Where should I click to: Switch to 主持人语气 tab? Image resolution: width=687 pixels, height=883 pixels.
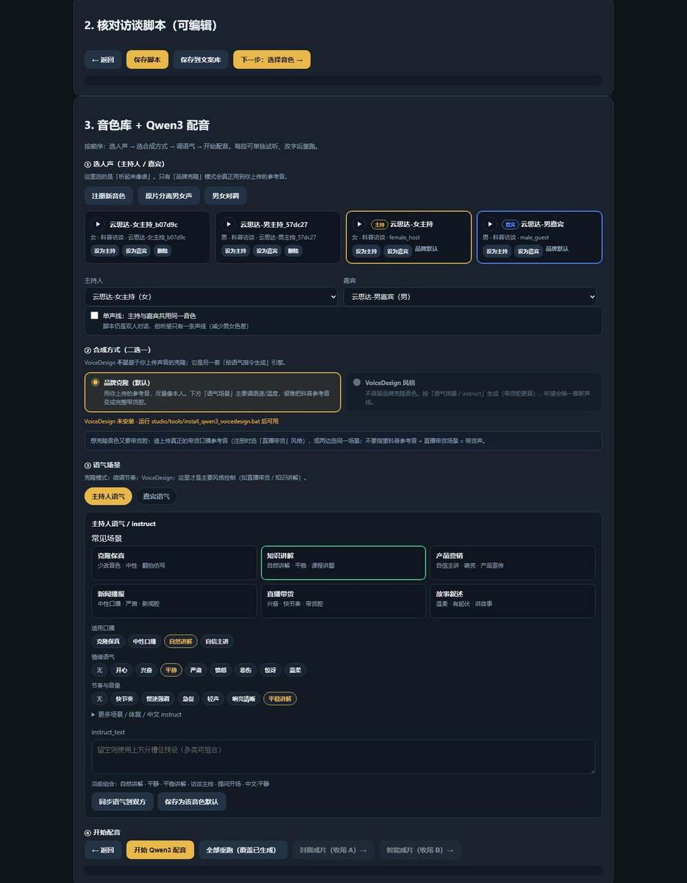[x=109, y=497]
